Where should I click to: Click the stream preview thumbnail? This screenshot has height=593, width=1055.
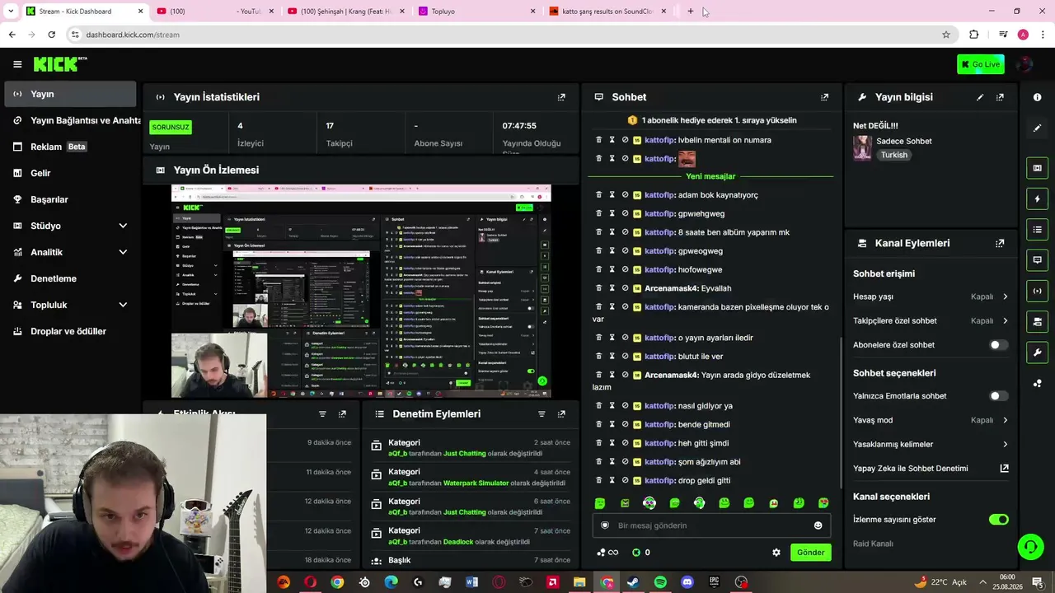tap(361, 292)
